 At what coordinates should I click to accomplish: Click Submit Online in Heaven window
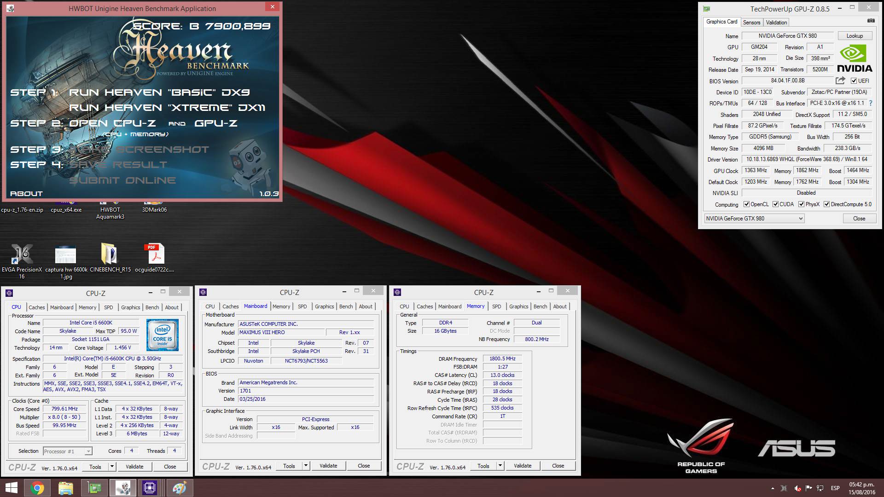[x=122, y=180]
